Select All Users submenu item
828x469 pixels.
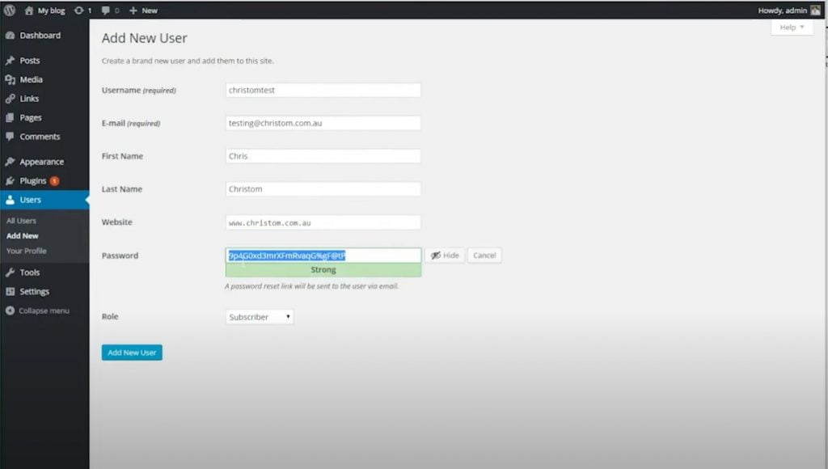pos(21,221)
